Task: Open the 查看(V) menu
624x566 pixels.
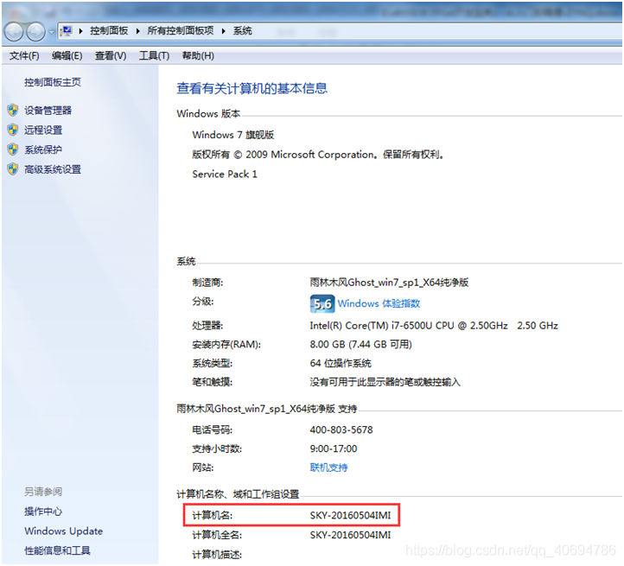Action: 111,55
